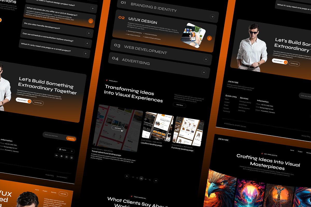Click the Behance social icon
This screenshot has height=207, width=311.
pyautogui.click(x=56, y=155)
